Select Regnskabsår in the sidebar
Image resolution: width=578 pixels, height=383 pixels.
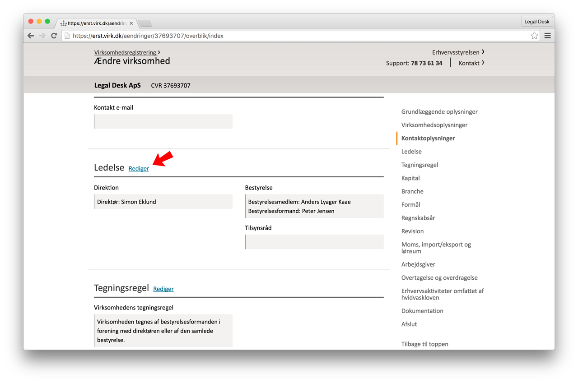pyautogui.click(x=418, y=218)
